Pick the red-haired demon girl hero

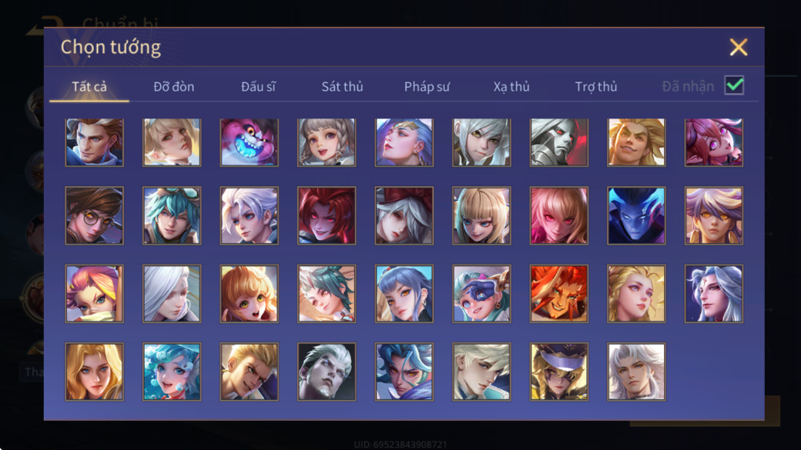(327, 215)
